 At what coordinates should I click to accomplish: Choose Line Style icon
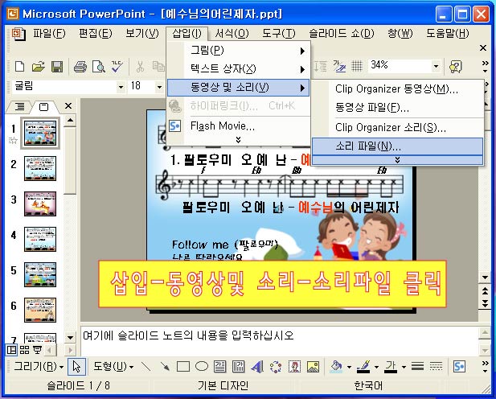point(417,367)
